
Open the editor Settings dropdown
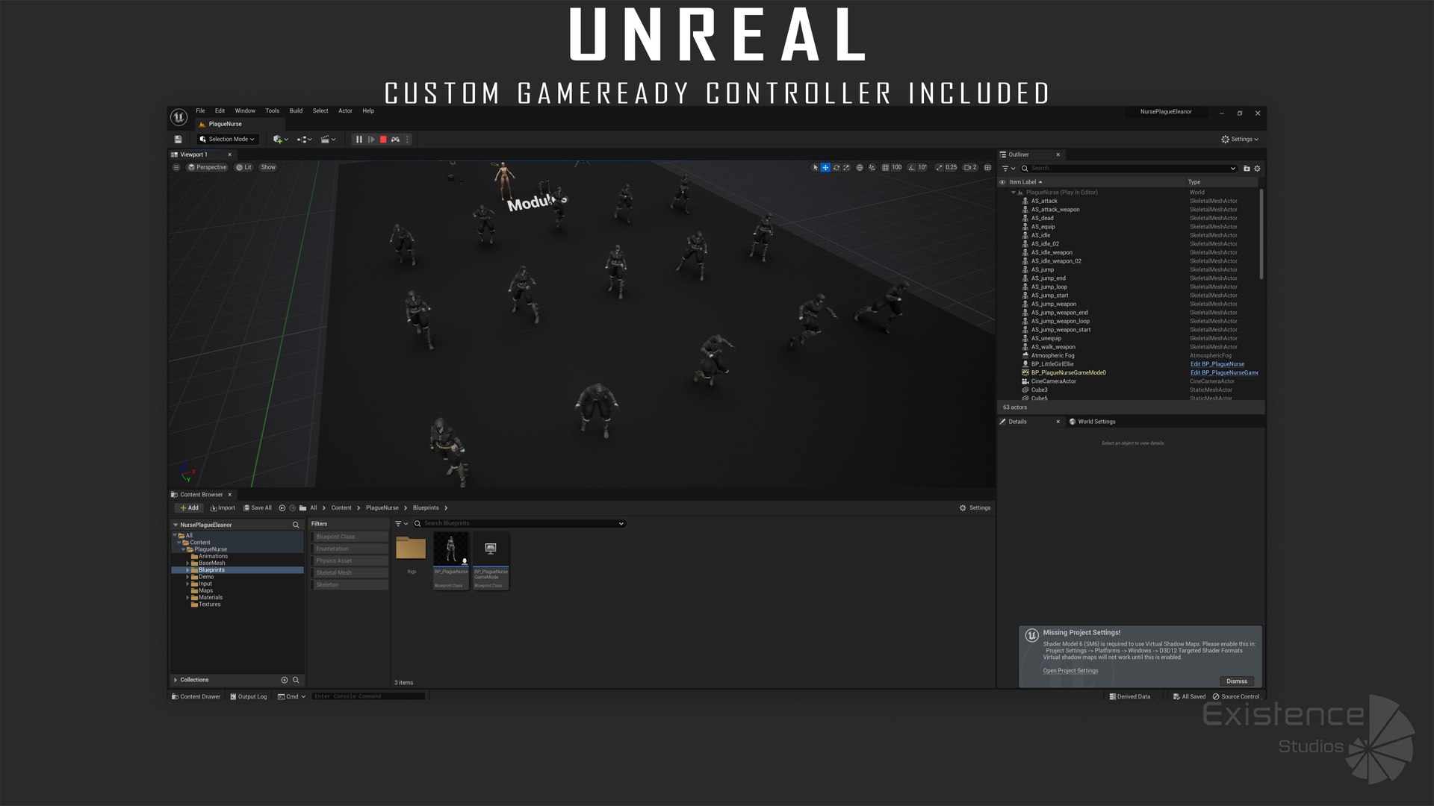pos(1240,140)
